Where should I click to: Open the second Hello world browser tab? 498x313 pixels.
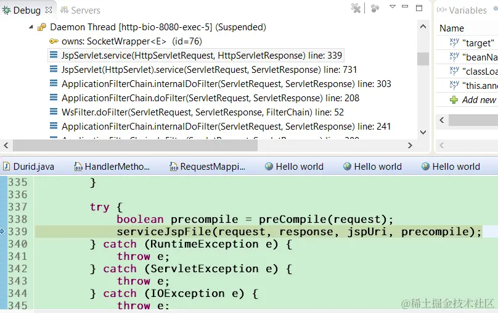pos(372,167)
